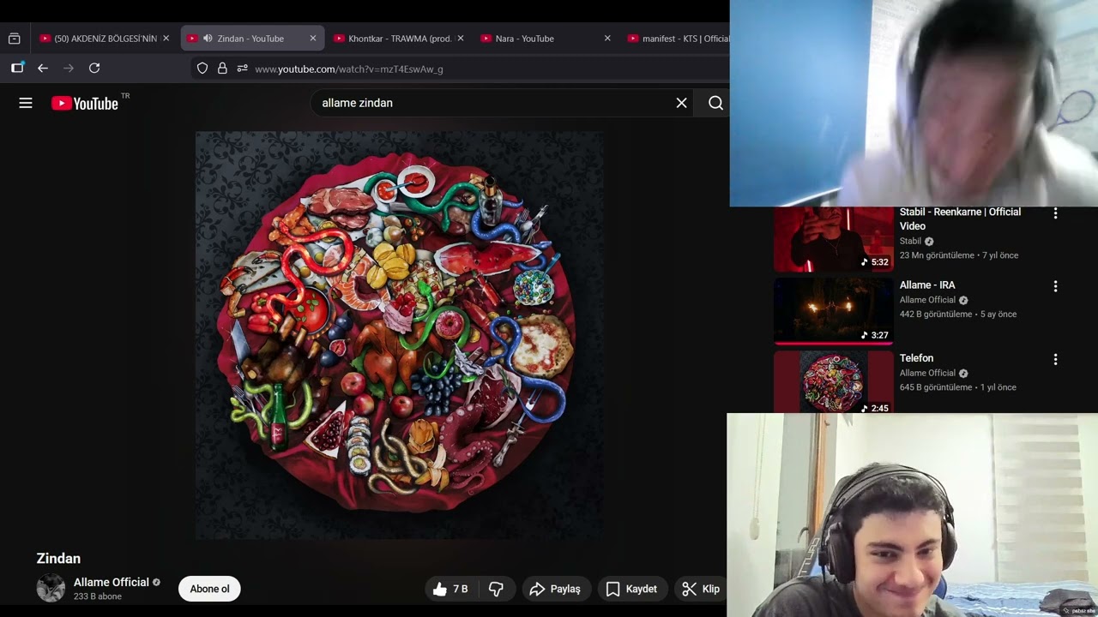Open the tracking protection shield panel

click(202, 69)
